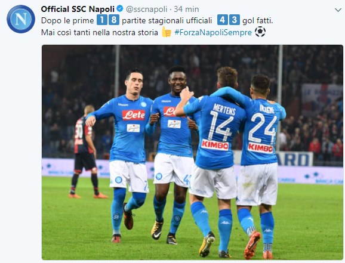Click the 'partite stagionali ufficiali' text

click(x=167, y=20)
